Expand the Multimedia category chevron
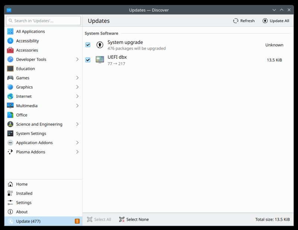This screenshot has width=298, height=230. (x=77, y=106)
